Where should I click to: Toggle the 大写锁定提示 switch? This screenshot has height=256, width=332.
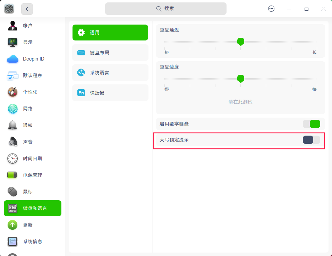[x=311, y=140]
